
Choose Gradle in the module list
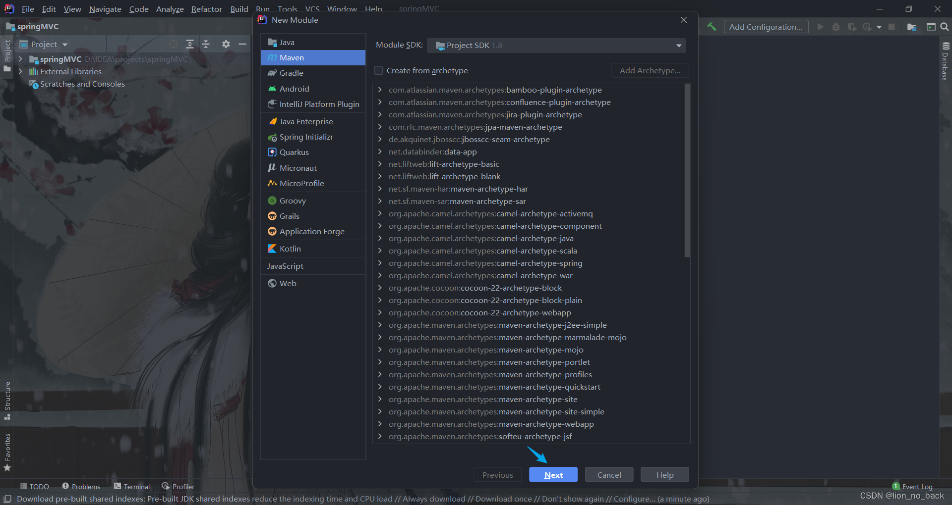pyautogui.click(x=313, y=73)
